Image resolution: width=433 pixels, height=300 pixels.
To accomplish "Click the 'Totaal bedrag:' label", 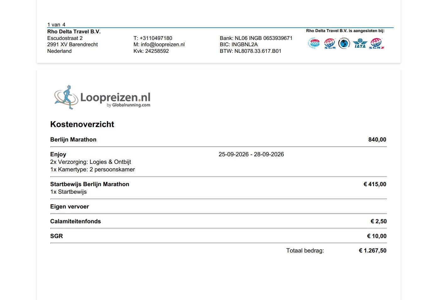I will pos(305,251).
